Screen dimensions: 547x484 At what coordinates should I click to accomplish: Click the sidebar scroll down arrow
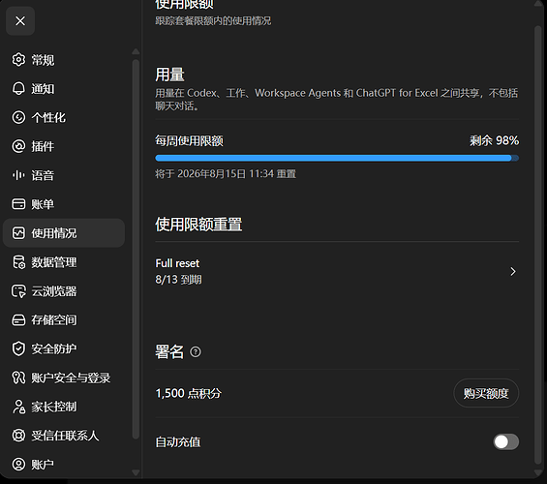136,472
